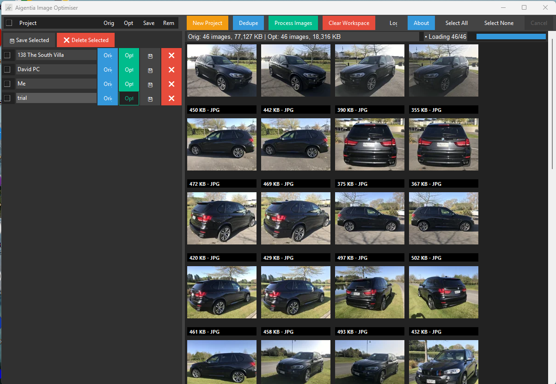Tick the checkbox for trial project
This screenshot has width=556, height=384.
[x=7, y=98]
